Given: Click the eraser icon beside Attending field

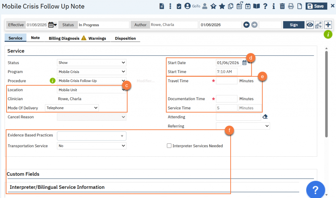Looking at the screenshot, I should click(x=265, y=117).
